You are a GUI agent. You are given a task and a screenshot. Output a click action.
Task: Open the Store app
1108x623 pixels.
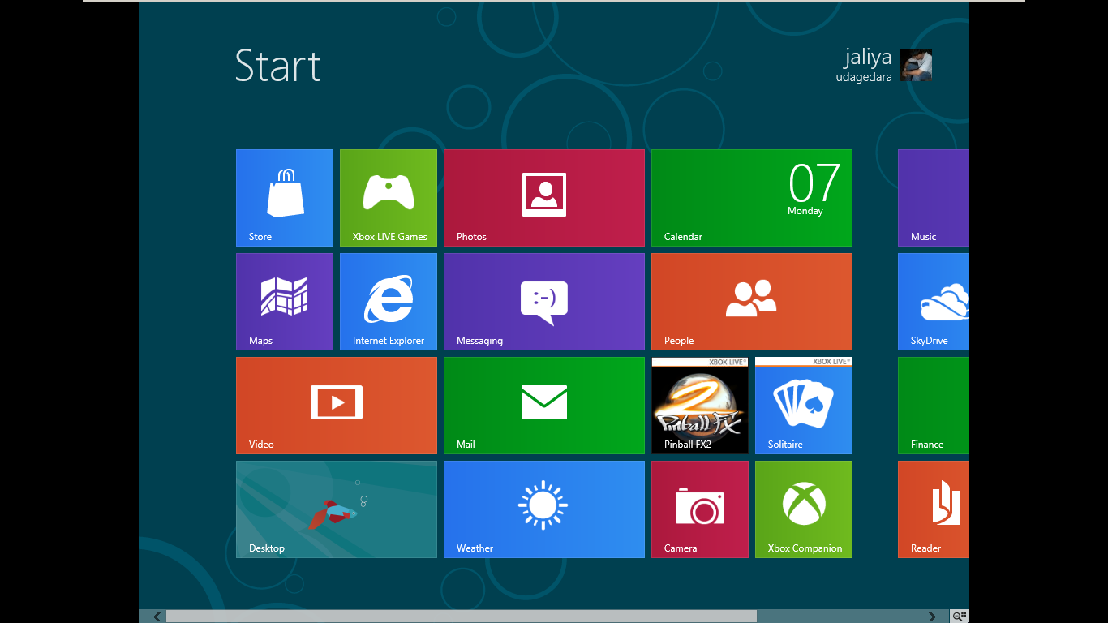(x=284, y=197)
